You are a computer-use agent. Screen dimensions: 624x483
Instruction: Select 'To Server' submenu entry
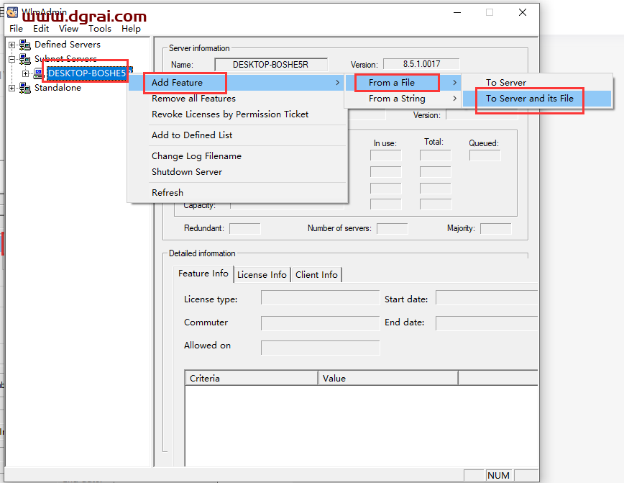(x=506, y=83)
